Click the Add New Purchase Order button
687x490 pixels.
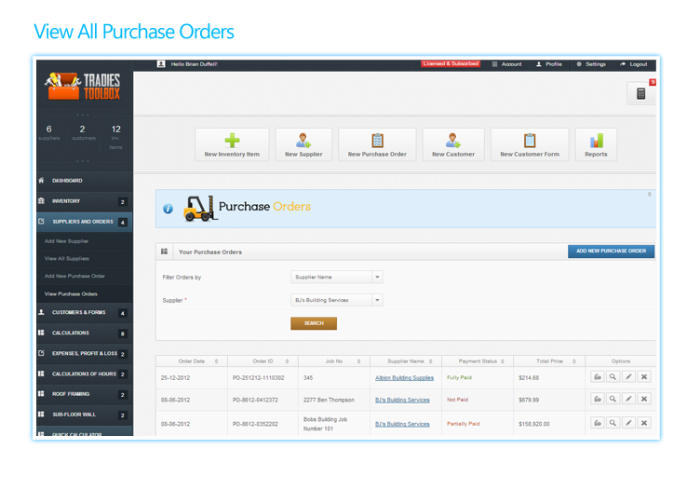point(611,252)
